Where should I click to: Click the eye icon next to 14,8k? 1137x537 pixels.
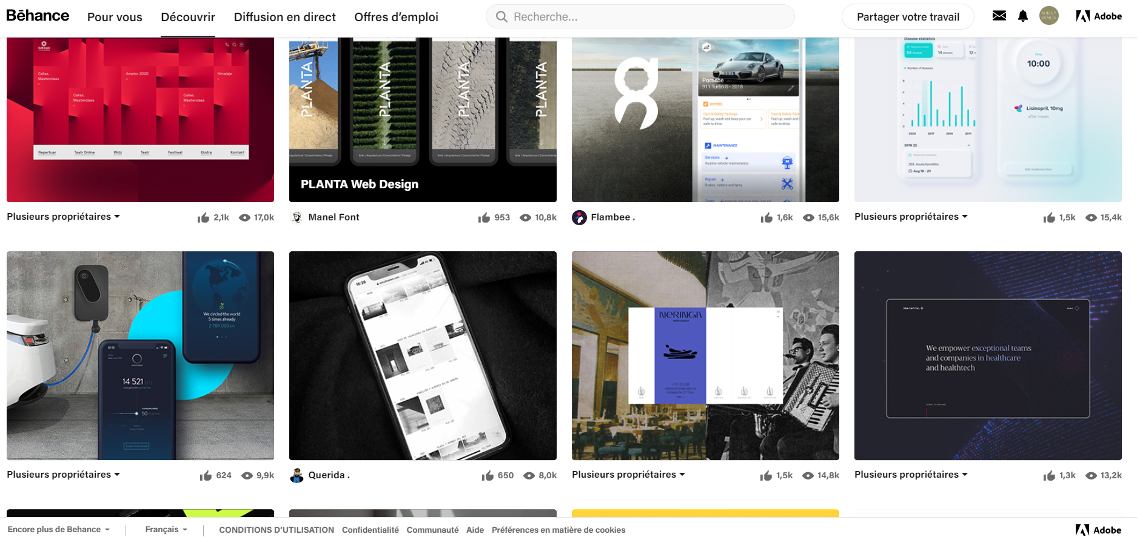point(808,475)
